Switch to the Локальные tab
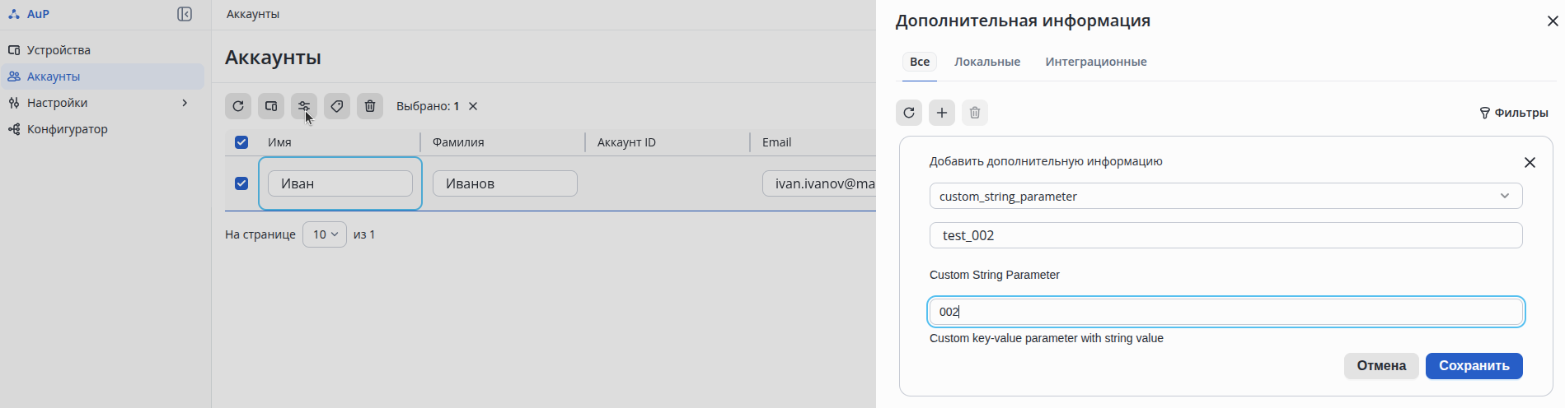Image resolution: width=1565 pixels, height=408 pixels. [987, 62]
